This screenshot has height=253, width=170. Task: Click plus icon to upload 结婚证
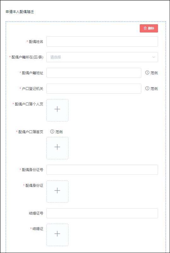click(x=57, y=234)
